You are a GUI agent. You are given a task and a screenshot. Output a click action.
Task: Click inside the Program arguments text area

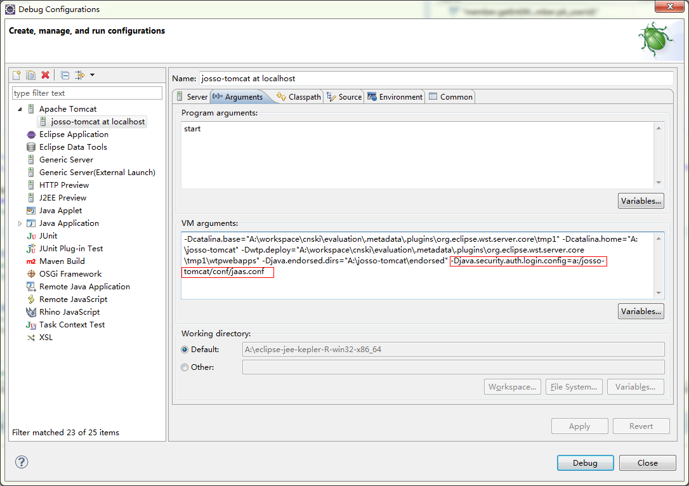click(x=417, y=155)
